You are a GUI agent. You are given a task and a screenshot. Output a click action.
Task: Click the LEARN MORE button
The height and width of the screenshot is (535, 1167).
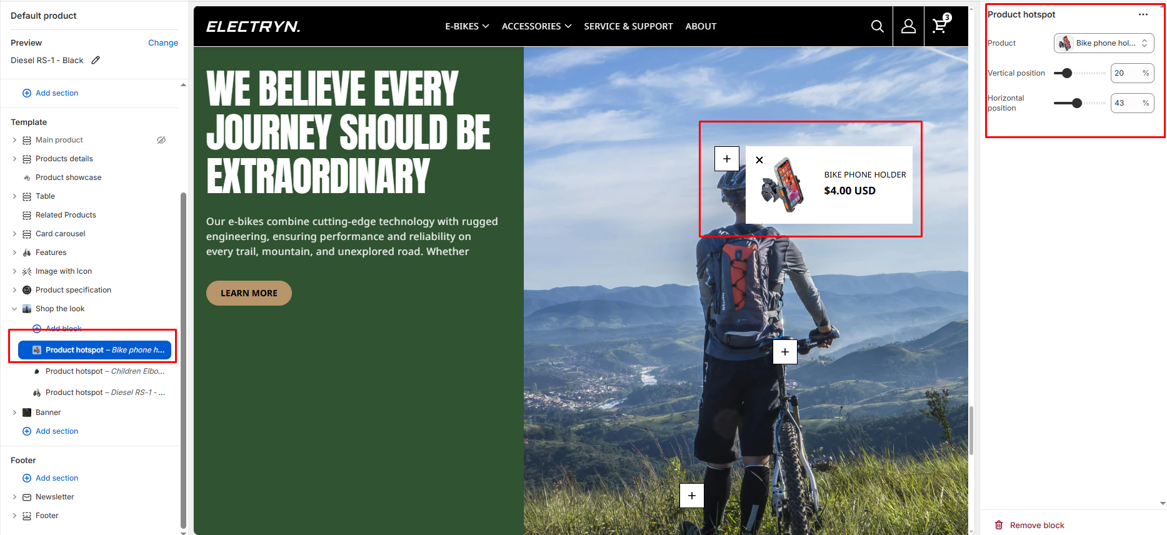tap(249, 293)
